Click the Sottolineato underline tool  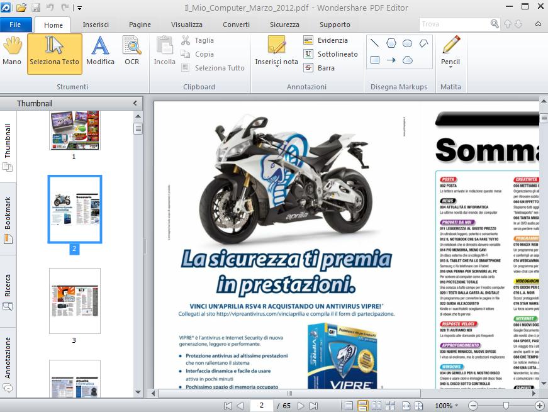tap(330, 54)
